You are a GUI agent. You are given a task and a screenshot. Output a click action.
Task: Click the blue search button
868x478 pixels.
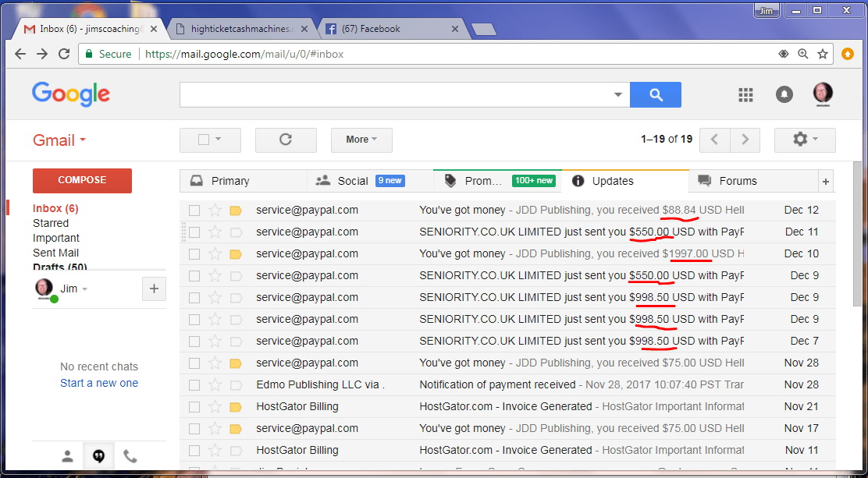click(656, 94)
